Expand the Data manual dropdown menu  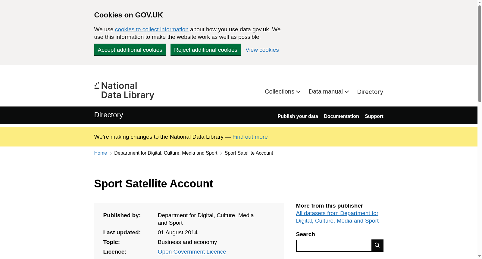click(x=329, y=91)
